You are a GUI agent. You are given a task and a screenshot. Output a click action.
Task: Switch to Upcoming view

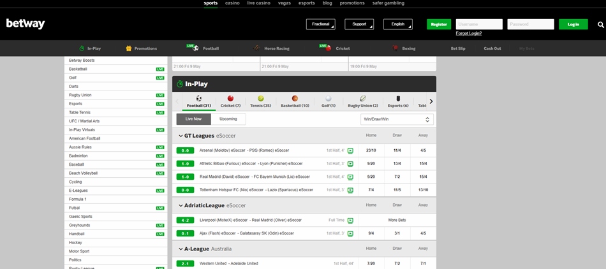(228, 119)
